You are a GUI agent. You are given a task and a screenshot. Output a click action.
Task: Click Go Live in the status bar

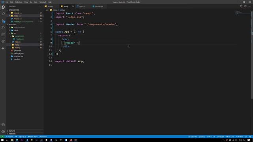(230, 137)
